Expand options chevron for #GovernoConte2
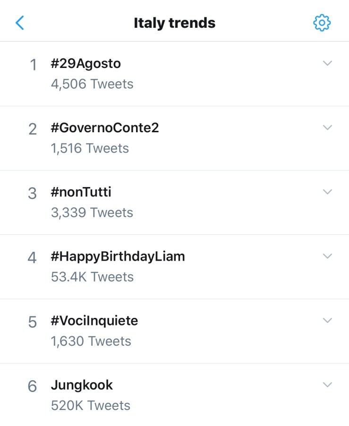This screenshot has width=349, height=426. coord(327,128)
